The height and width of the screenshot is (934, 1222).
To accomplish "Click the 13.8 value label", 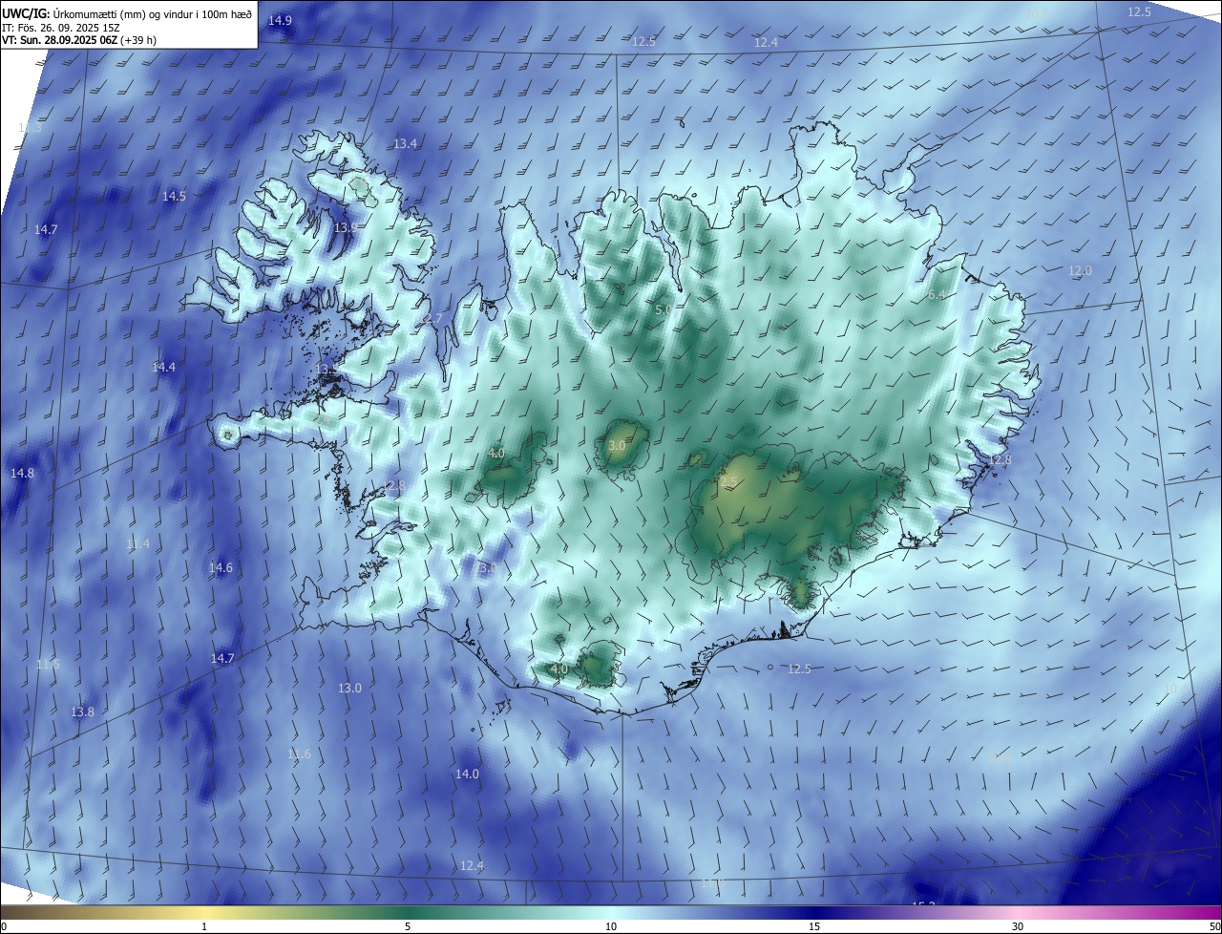I will (83, 711).
